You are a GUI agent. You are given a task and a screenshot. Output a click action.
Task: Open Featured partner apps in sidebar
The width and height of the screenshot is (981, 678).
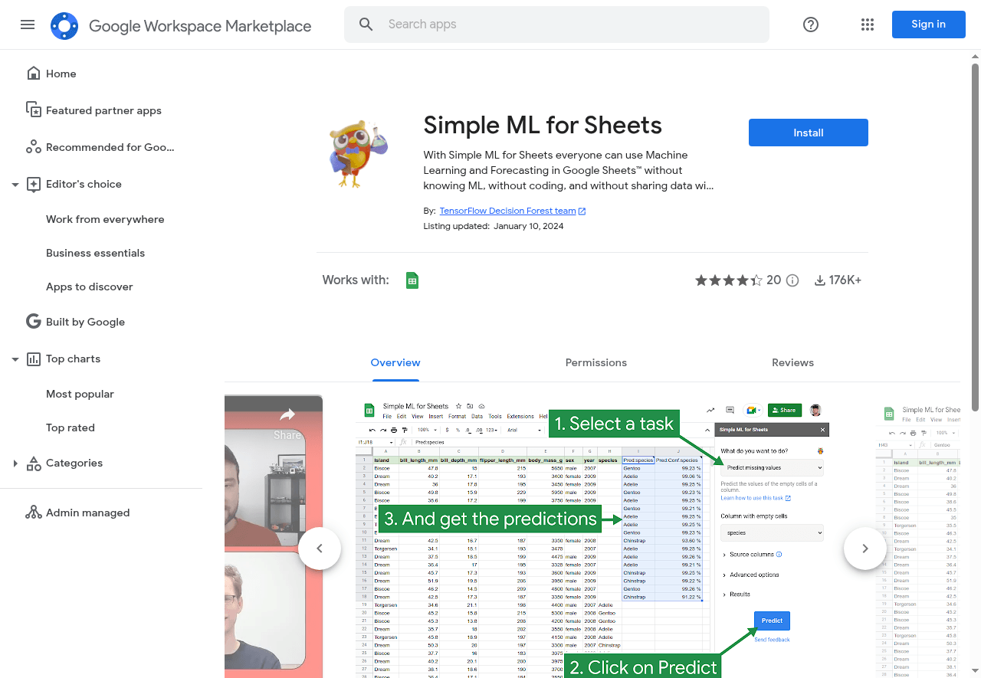tap(103, 110)
